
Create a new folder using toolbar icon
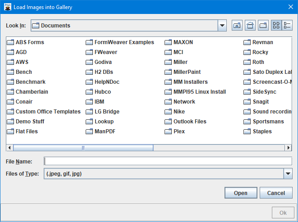click(264, 26)
